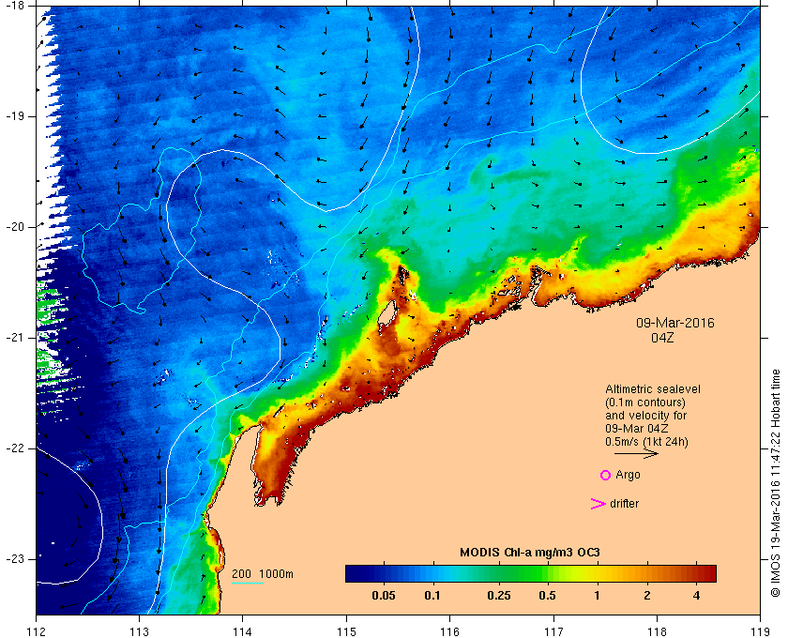788x638 pixels.
Task: Click the 'Argo' legend label
Action: pos(628,475)
